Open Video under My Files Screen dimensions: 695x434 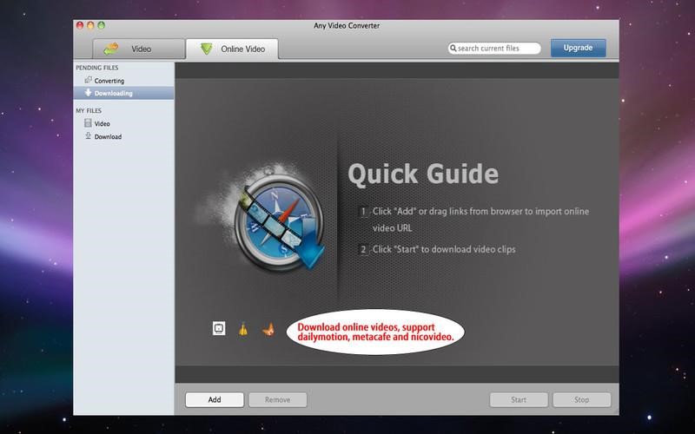point(123,123)
